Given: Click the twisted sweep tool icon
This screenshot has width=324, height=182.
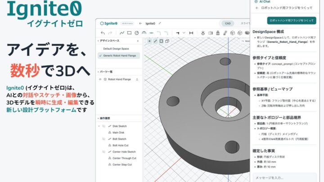Looking at the screenshot, I should pos(225,33).
